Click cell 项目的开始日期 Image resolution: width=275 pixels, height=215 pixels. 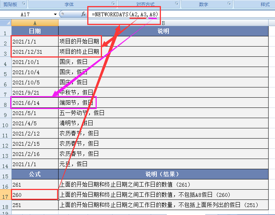tap(163, 42)
